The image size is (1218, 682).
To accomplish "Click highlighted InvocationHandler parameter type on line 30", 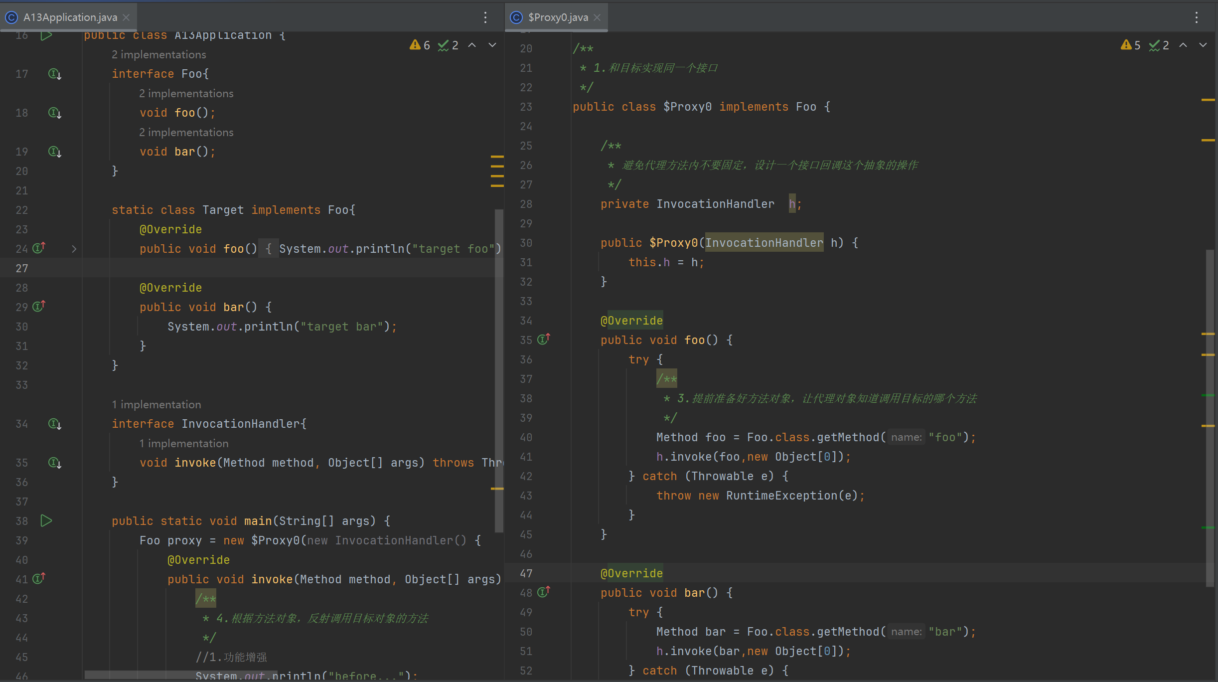I will click(764, 243).
